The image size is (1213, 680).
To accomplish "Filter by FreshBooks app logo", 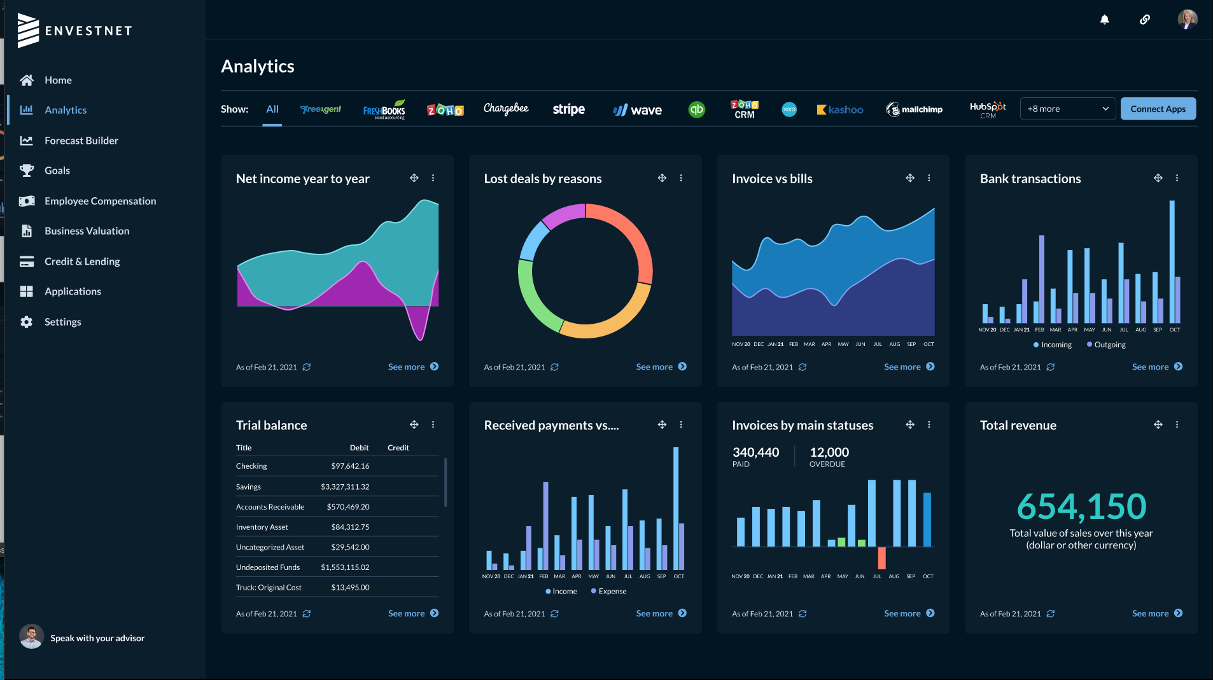I will tap(384, 109).
